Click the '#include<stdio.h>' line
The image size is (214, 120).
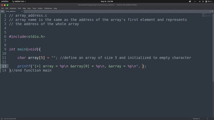click(27, 37)
